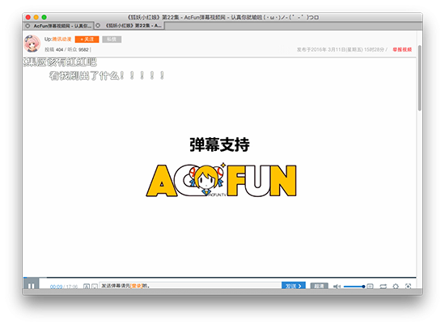This screenshot has width=445, height=327.
Task: Click the red 举报视频 report link
Action: click(402, 49)
